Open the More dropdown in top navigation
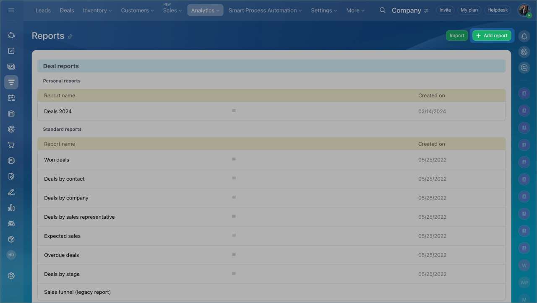Image resolution: width=537 pixels, height=303 pixels. (x=355, y=10)
